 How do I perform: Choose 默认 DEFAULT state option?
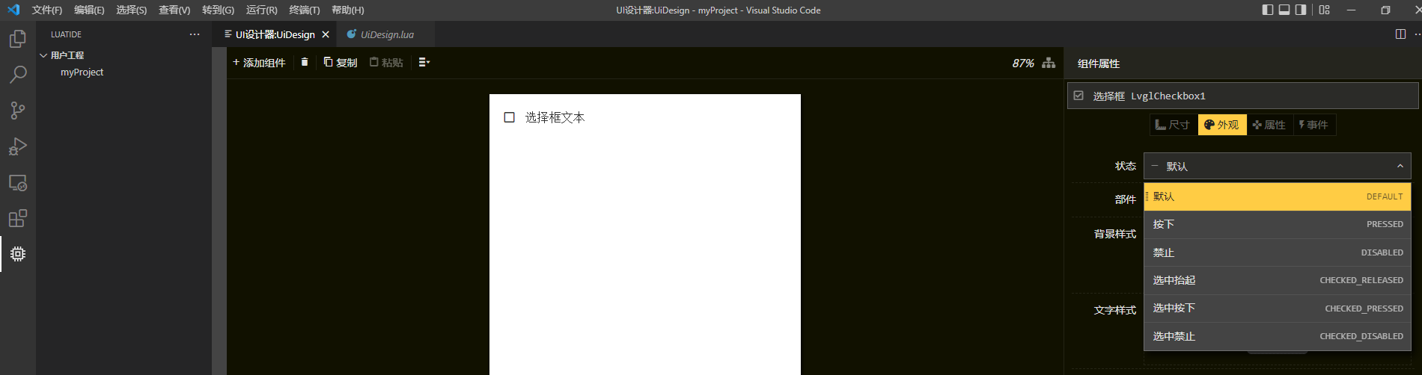[x=1277, y=196]
